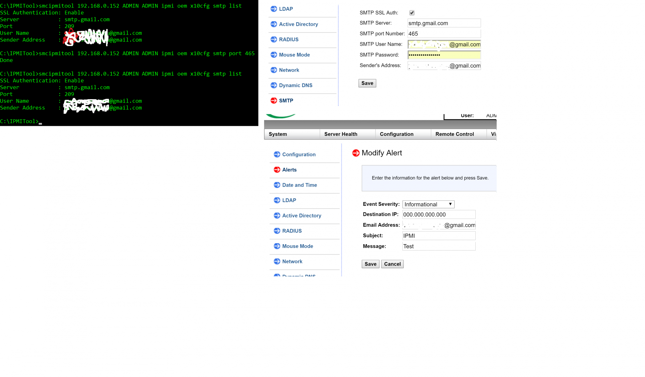The width and height of the screenshot is (645, 377).
Task: Click the SMTP Password field
Action: coord(444,55)
